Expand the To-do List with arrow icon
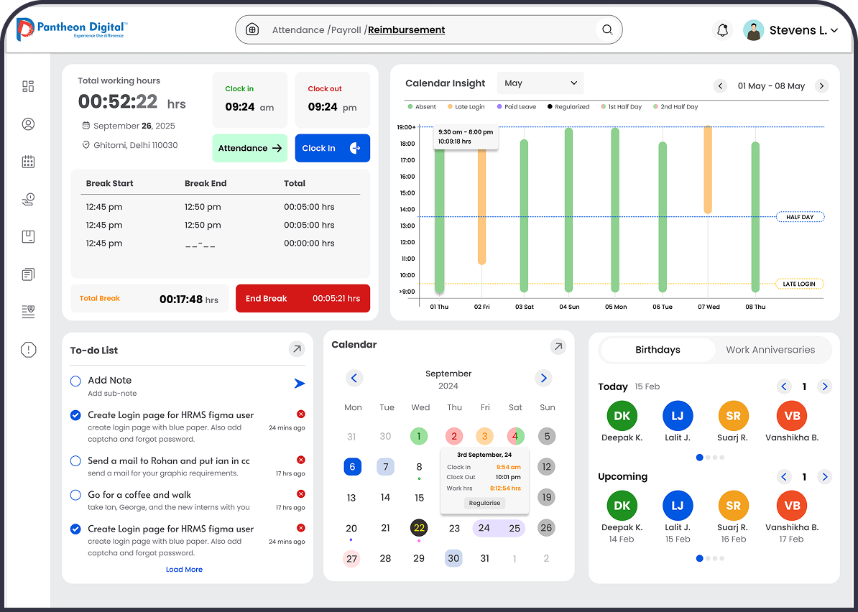The height and width of the screenshot is (612, 858). [297, 349]
